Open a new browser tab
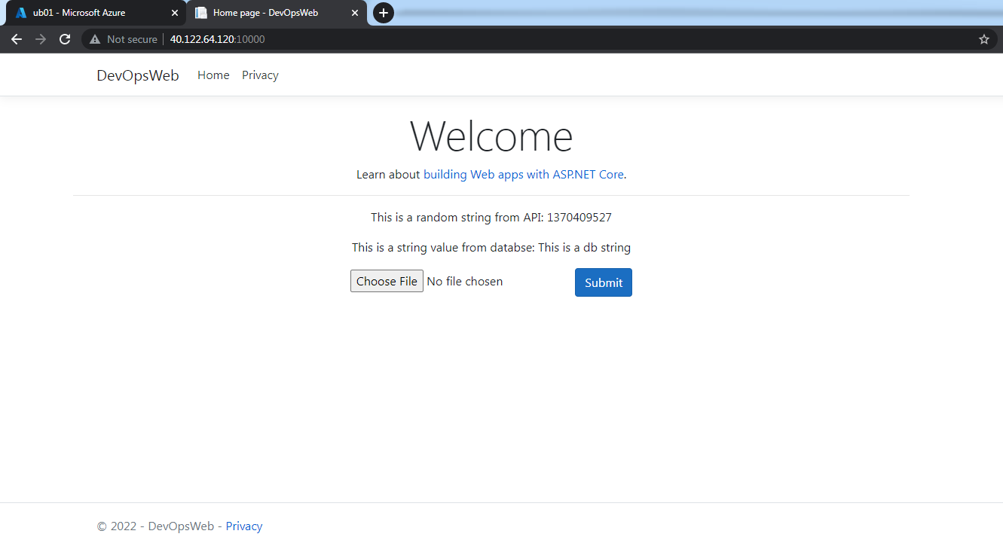Screen dimensions: 1003x546 (x=384, y=13)
